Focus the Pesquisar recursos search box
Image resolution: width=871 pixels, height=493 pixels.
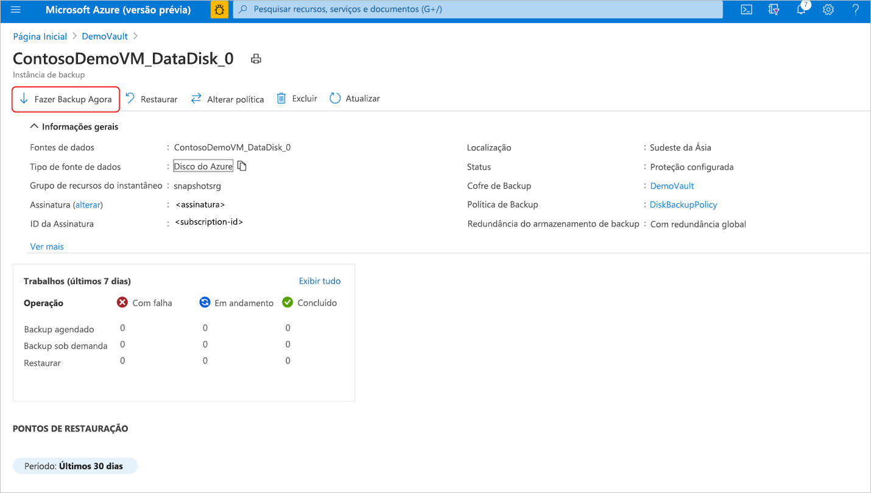(478, 10)
